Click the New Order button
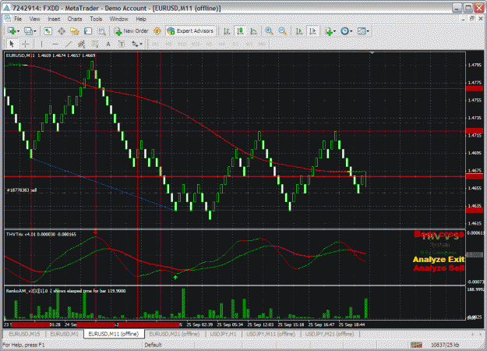Viewport: 487px width, 351px height. 132,31
